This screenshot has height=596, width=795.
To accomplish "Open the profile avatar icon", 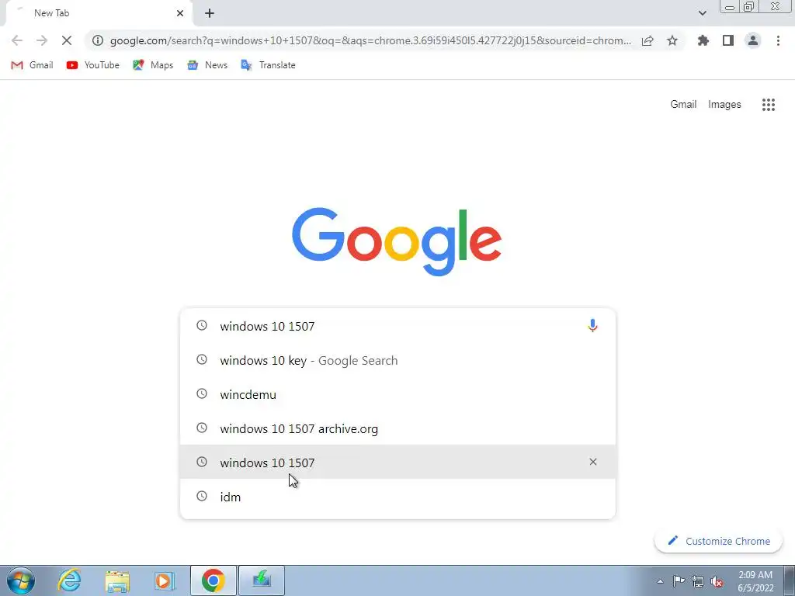I will click(x=753, y=40).
